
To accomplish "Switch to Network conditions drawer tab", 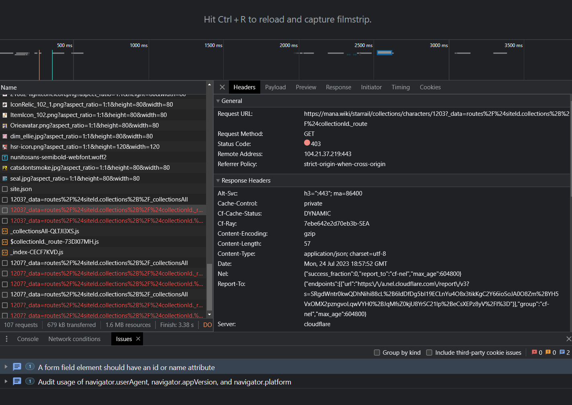I will [74, 339].
